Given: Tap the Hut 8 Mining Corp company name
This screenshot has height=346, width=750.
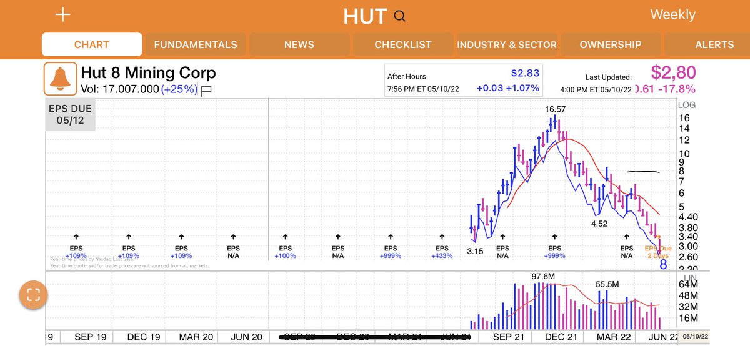Looking at the screenshot, I should point(148,73).
